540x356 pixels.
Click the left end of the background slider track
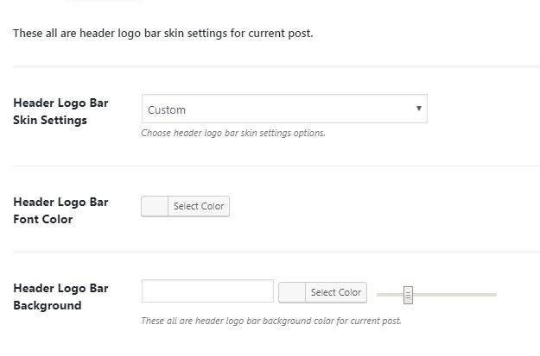[x=380, y=295]
